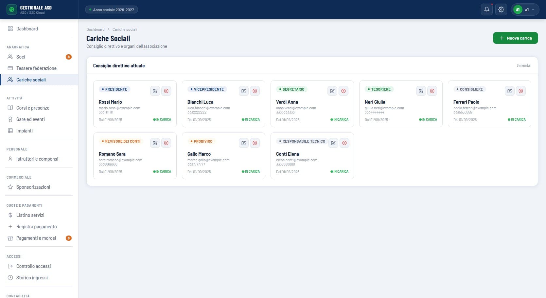The image size is (546, 298).
Task: Go to Dashboard via breadcrumb link
Action: [96, 29]
